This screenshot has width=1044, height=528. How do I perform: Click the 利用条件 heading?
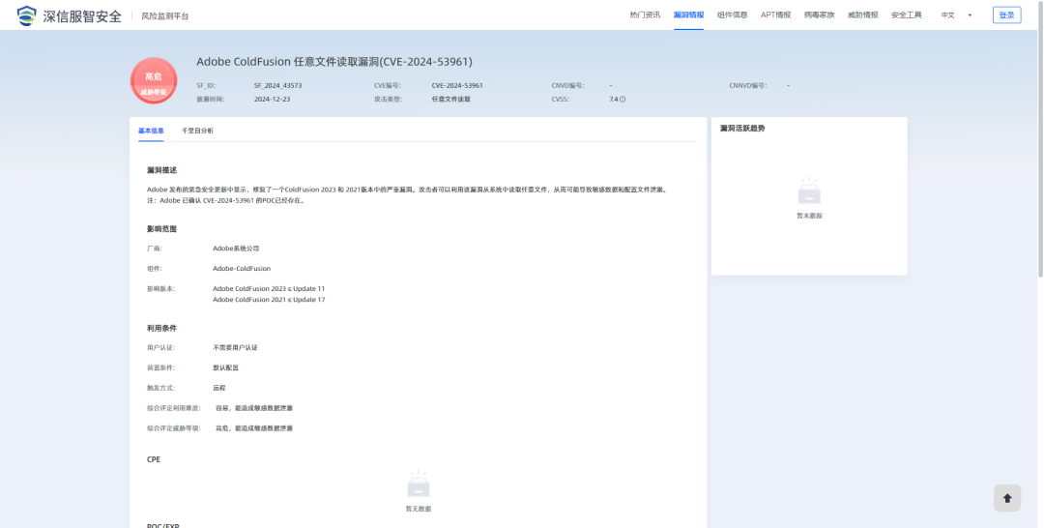pos(161,328)
